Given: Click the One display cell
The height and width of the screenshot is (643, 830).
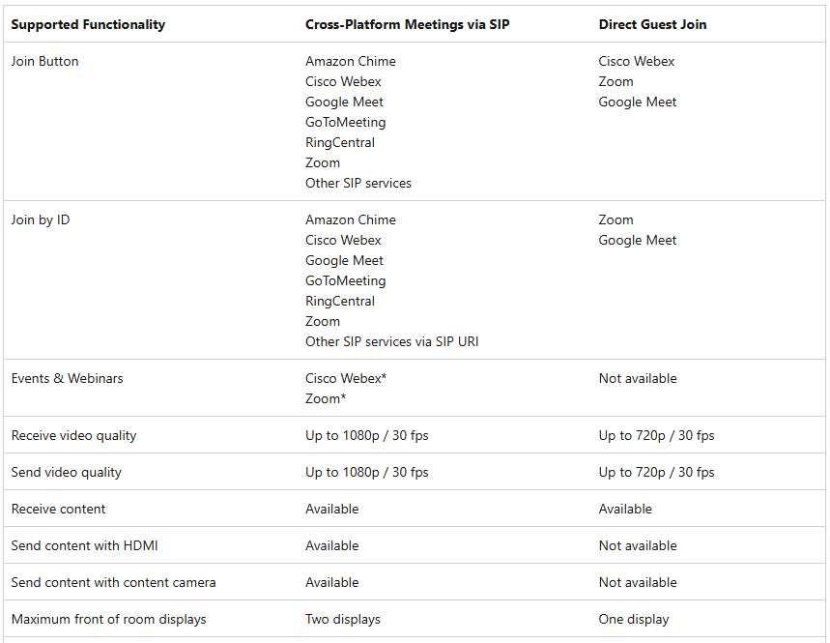Looking at the screenshot, I should tap(634, 619).
